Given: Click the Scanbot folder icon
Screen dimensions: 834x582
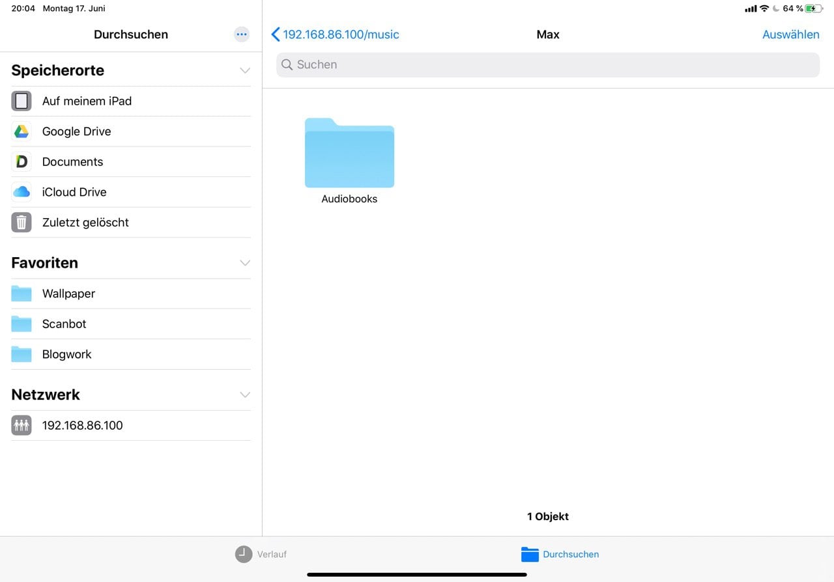Looking at the screenshot, I should point(22,324).
